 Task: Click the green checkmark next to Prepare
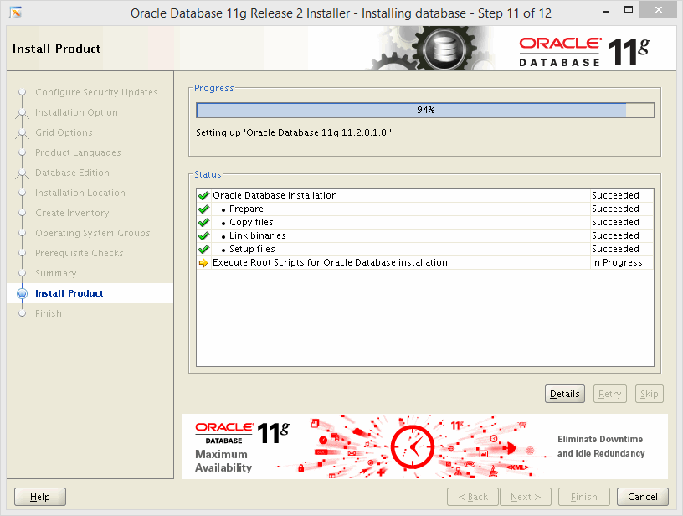203,209
